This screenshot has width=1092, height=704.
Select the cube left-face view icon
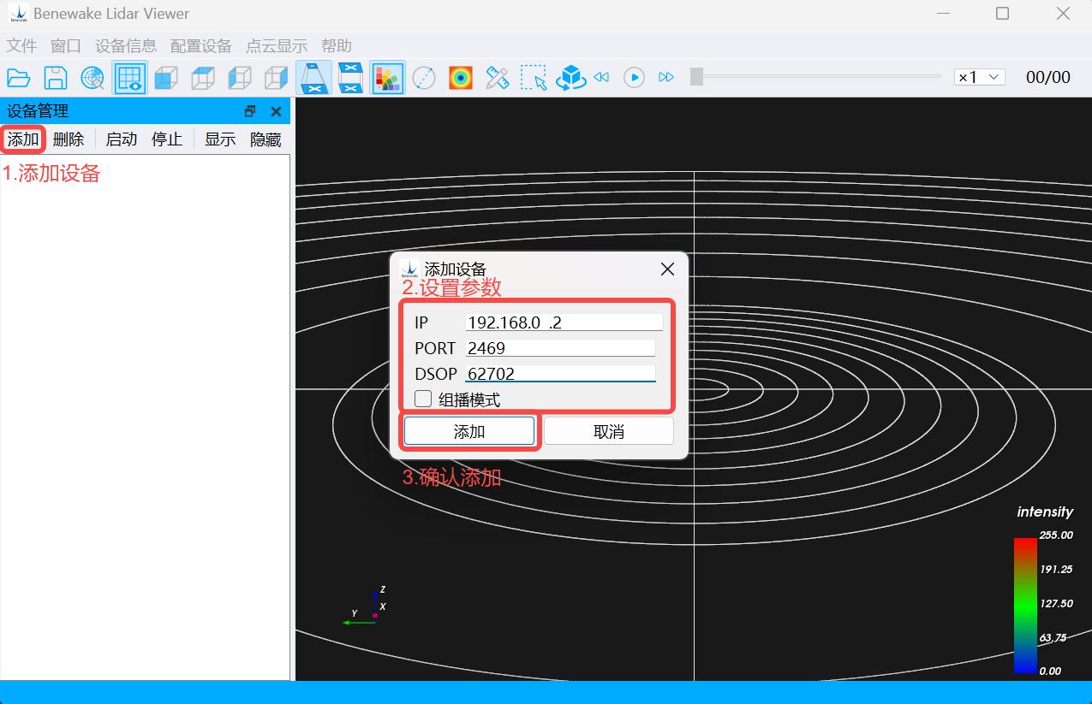click(x=240, y=78)
